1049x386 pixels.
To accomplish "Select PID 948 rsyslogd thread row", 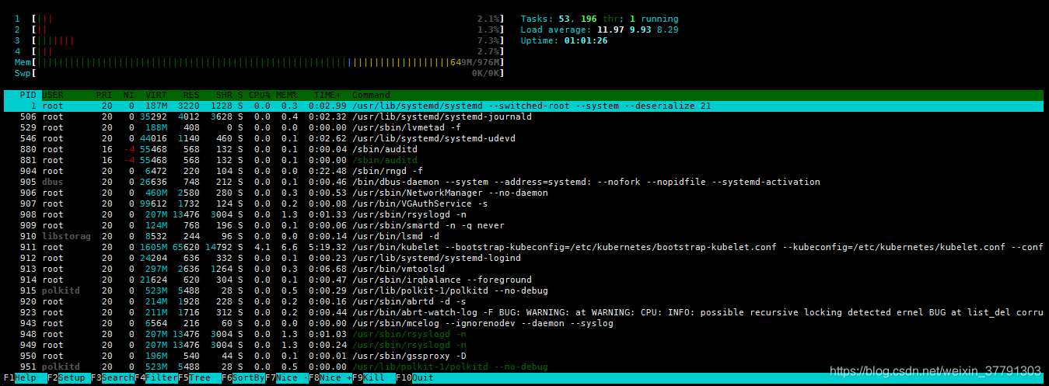I will coord(524,334).
